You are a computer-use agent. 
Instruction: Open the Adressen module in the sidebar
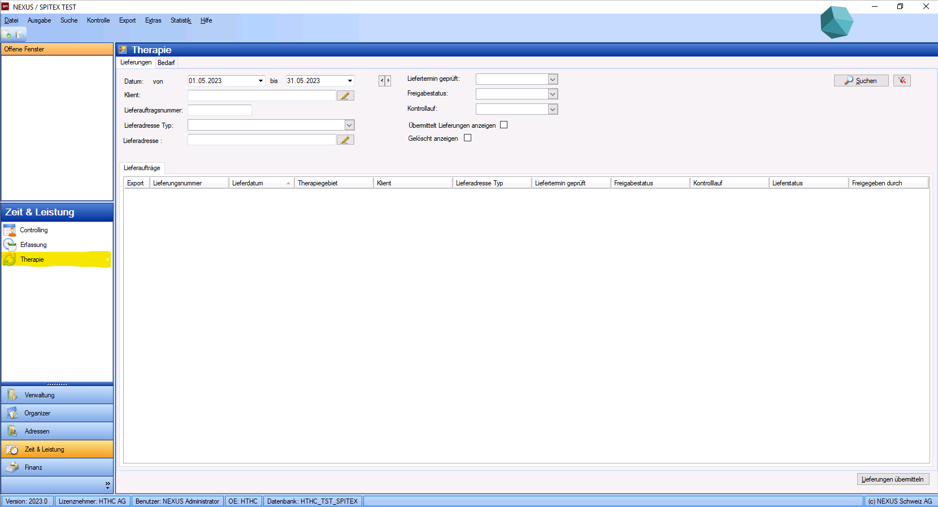pyautogui.click(x=57, y=431)
